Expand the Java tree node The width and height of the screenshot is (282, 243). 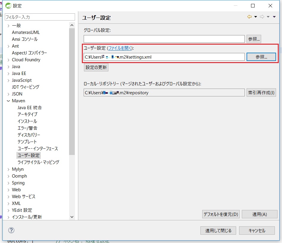pos(8,67)
